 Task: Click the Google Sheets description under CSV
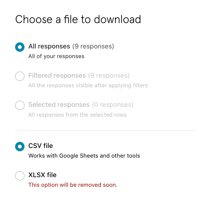pos(84,156)
